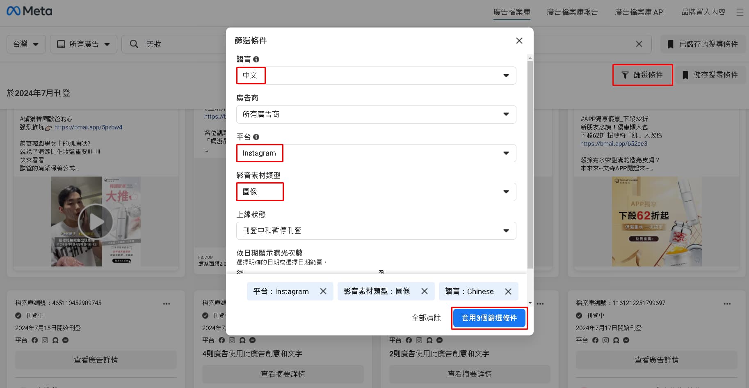The height and width of the screenshot is (388, 749).
Task: Click the 查看摘要詳情 button under 2則廣告
Action: click(470, 374)
